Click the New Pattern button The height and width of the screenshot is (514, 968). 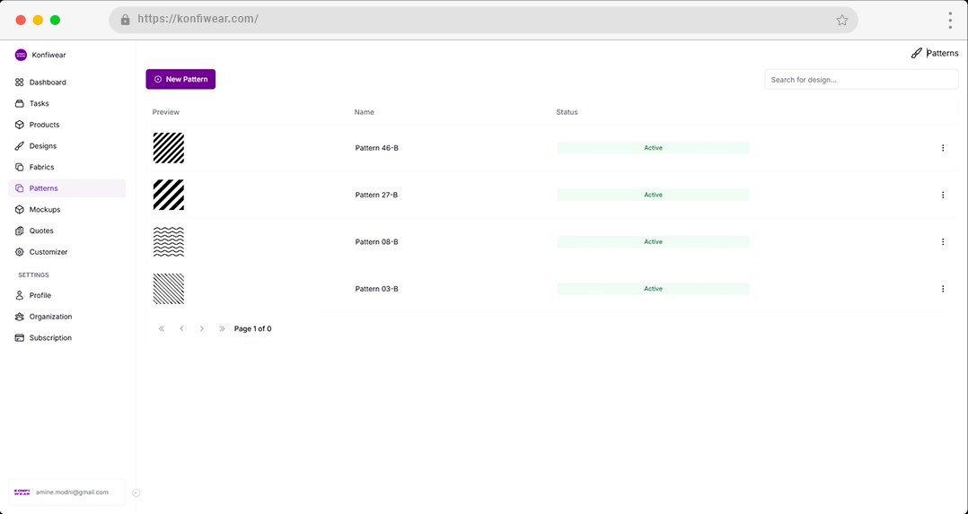(x=180, y=79)
